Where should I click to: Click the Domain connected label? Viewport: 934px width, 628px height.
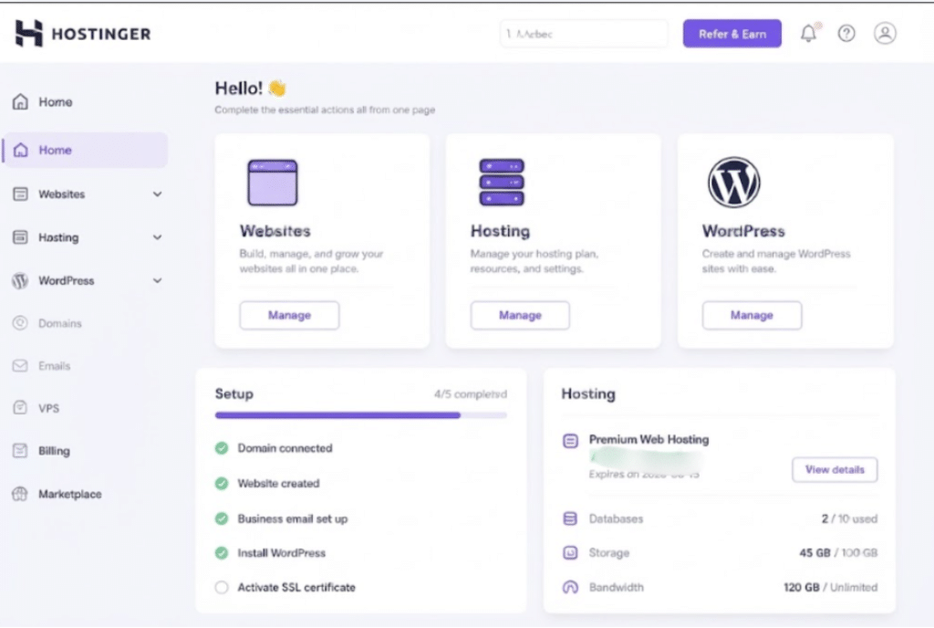point(285,448)
